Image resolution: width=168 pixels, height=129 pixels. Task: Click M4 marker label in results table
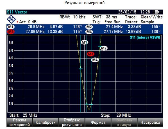point(89,32)
